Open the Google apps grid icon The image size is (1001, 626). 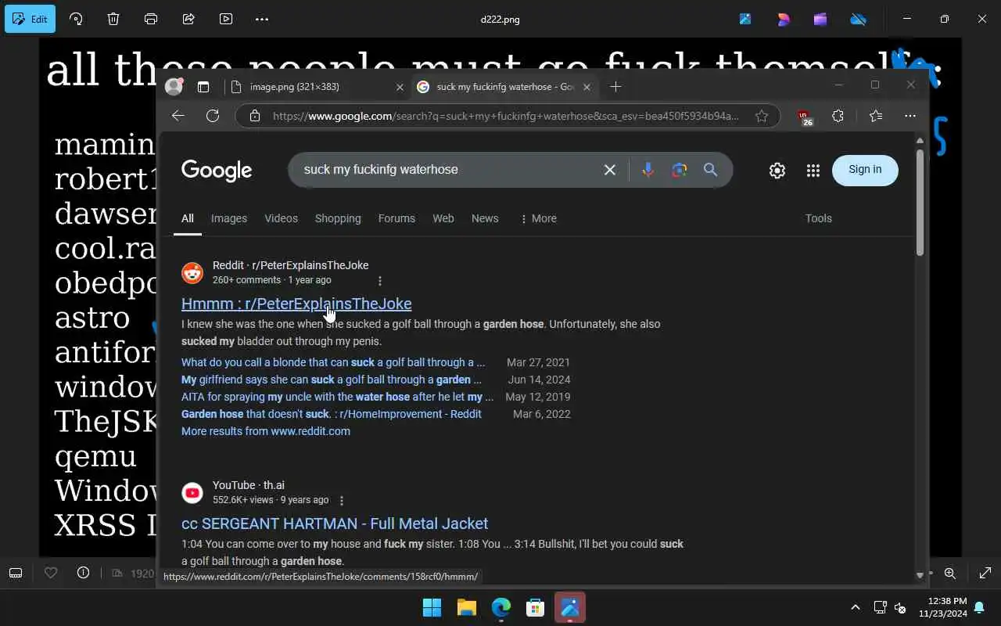pos(813,170)
